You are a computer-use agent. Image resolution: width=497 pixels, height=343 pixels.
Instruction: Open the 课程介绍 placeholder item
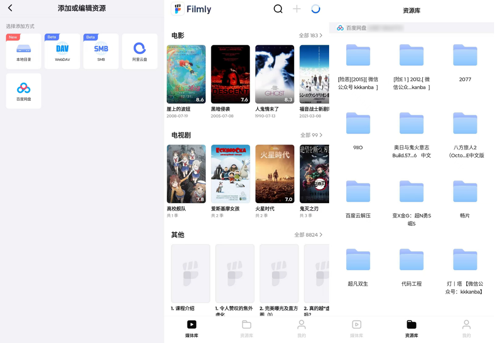click(191, 274)
